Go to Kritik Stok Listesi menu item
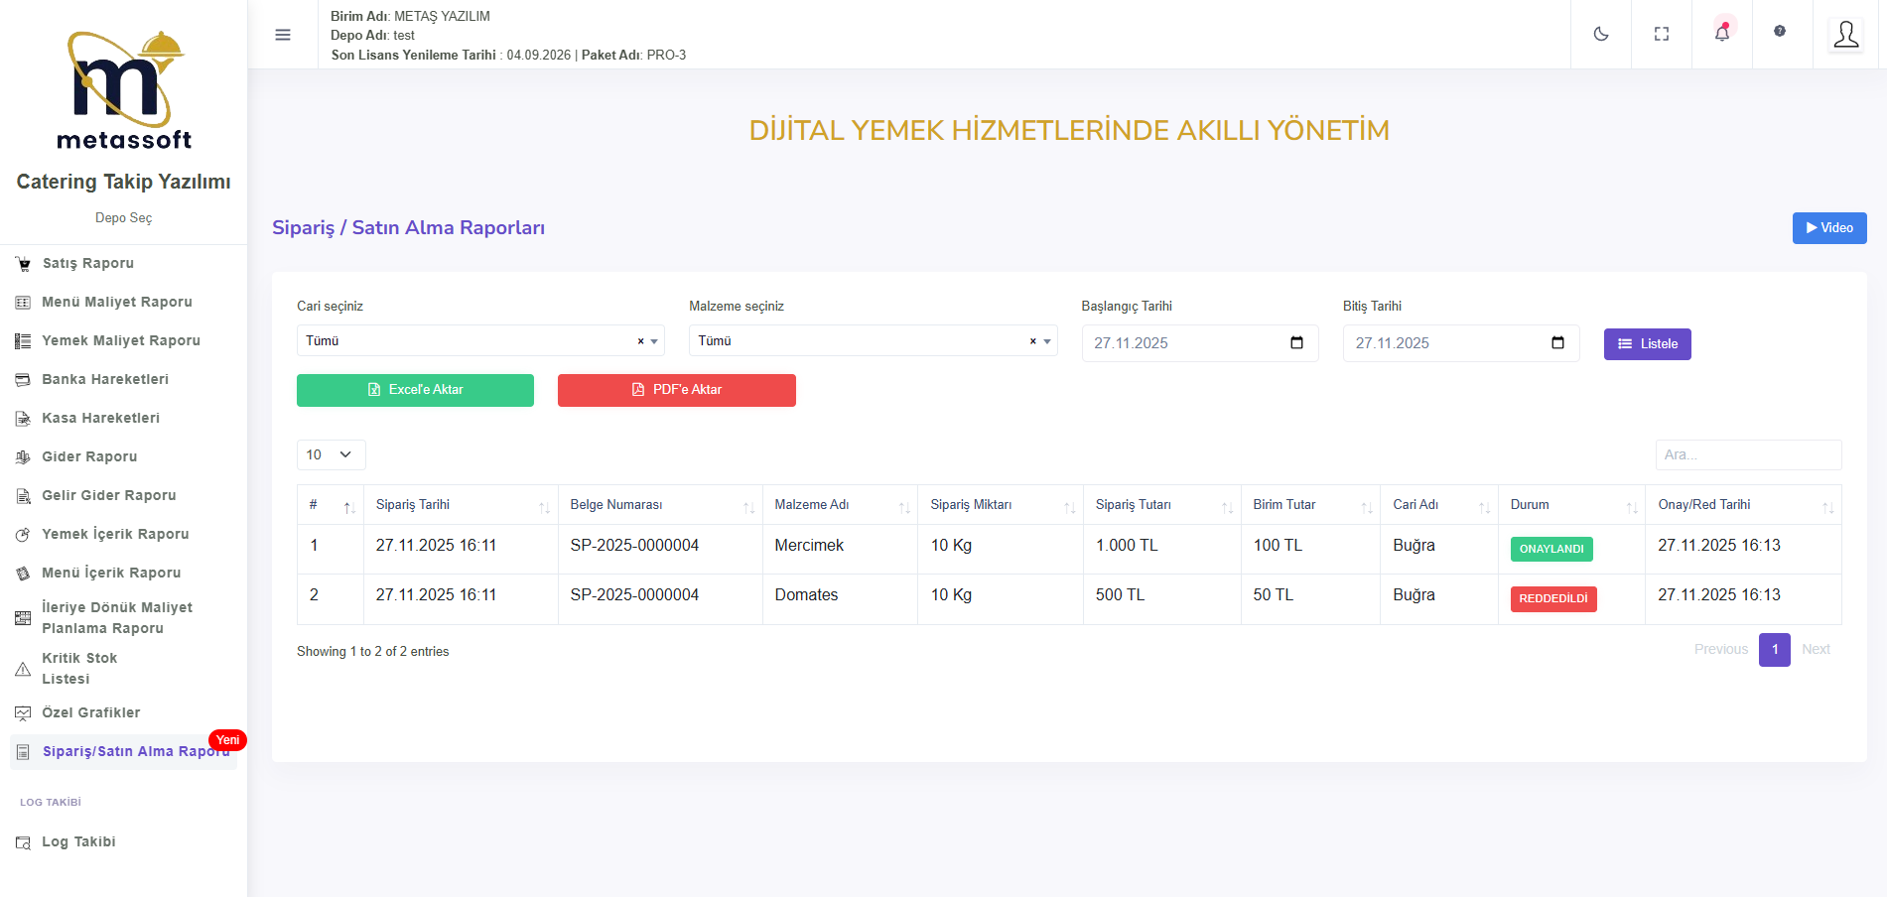The width and height of the screenshot is (1887, 897). 79,668
